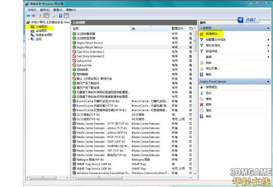The image size is (273, 187).
Task: Collapse the 入站规则 actions section
Action: pyautogui.click(x=268, y=28)
